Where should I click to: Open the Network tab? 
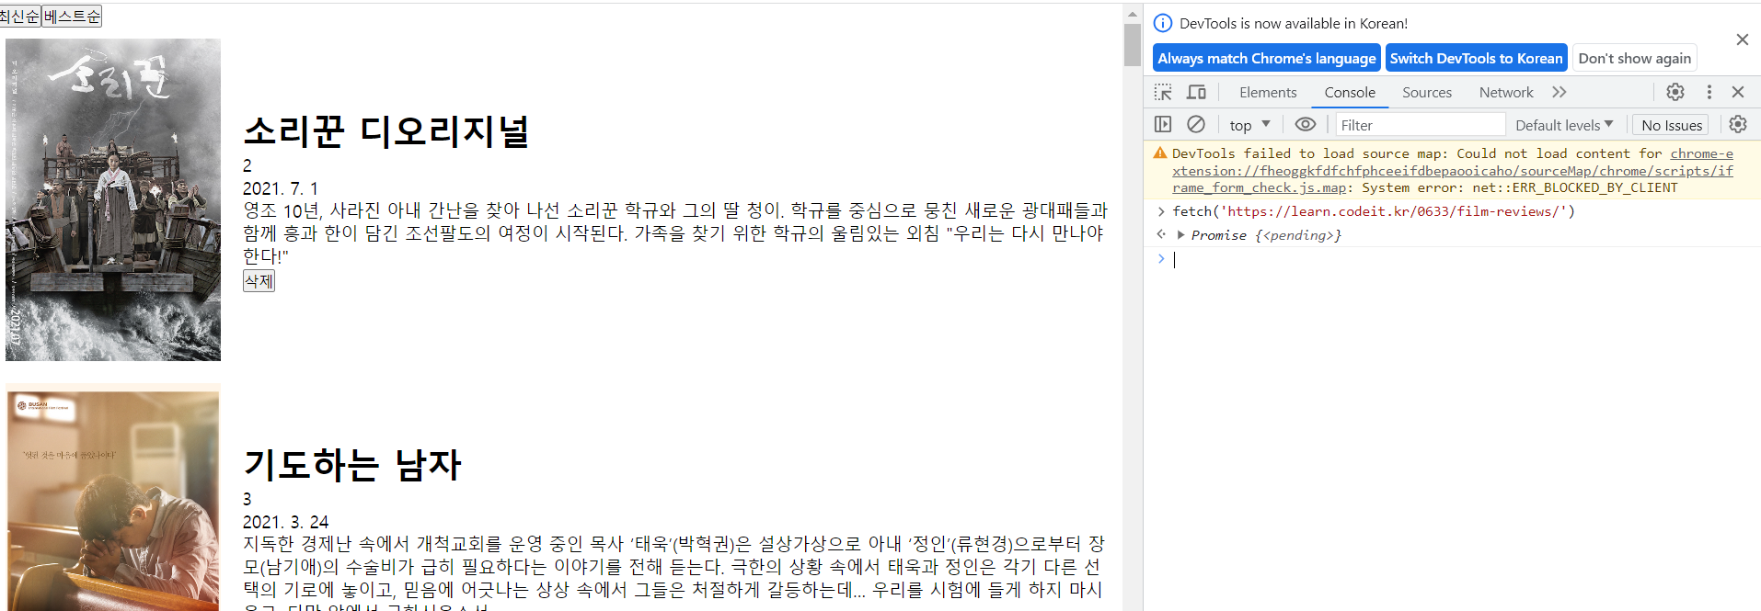pyautogui.click(x=1506, y=92)
